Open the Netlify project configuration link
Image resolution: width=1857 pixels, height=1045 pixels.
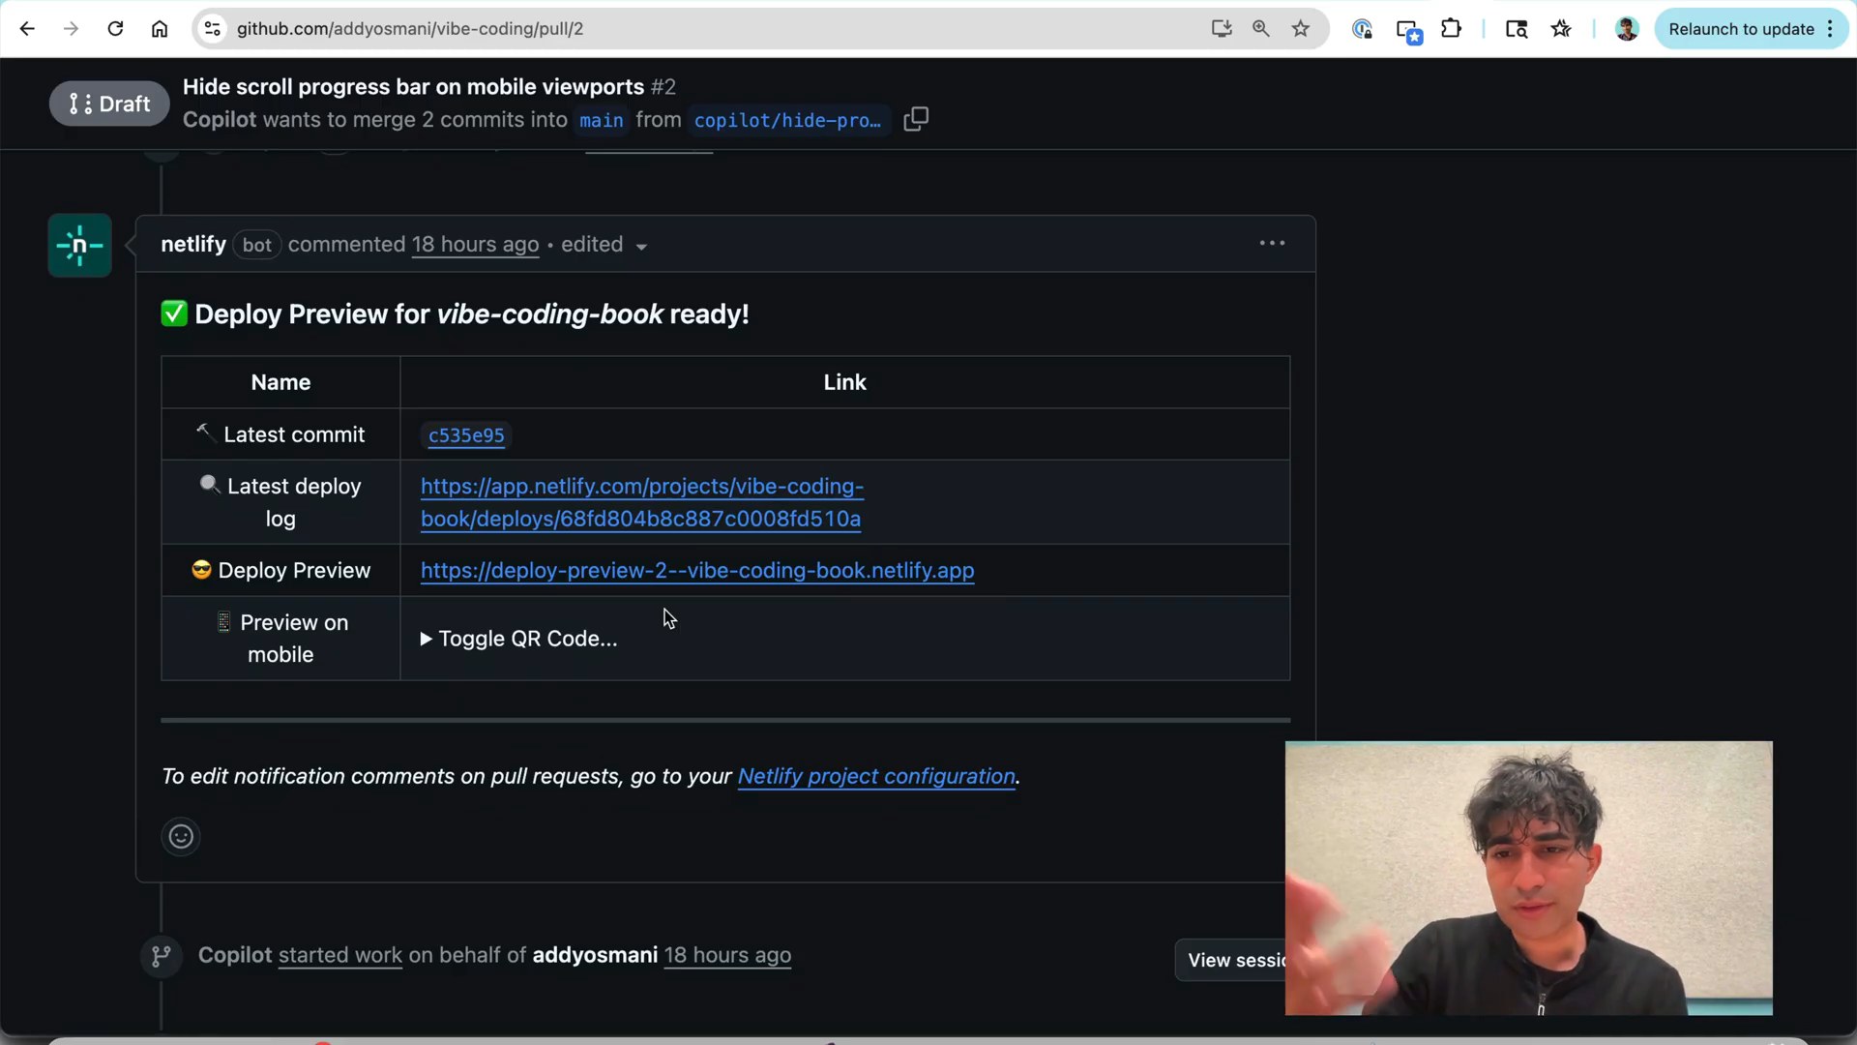tap(876, 776)
